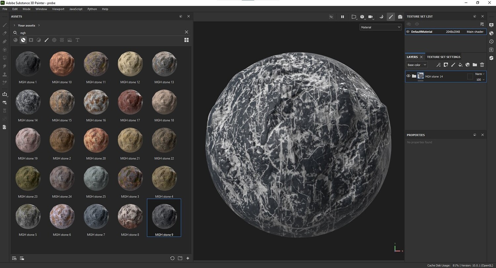Add a folder group in Layers panel
The height and width of the screenshot is (268, 496).
[475, 65]
